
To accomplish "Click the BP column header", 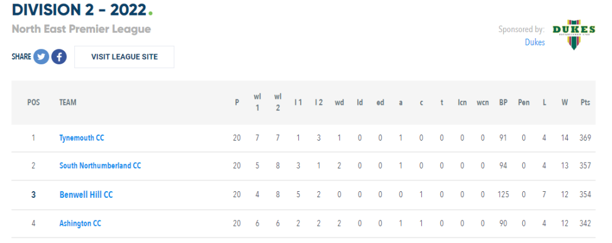I will tap(503, 102).
